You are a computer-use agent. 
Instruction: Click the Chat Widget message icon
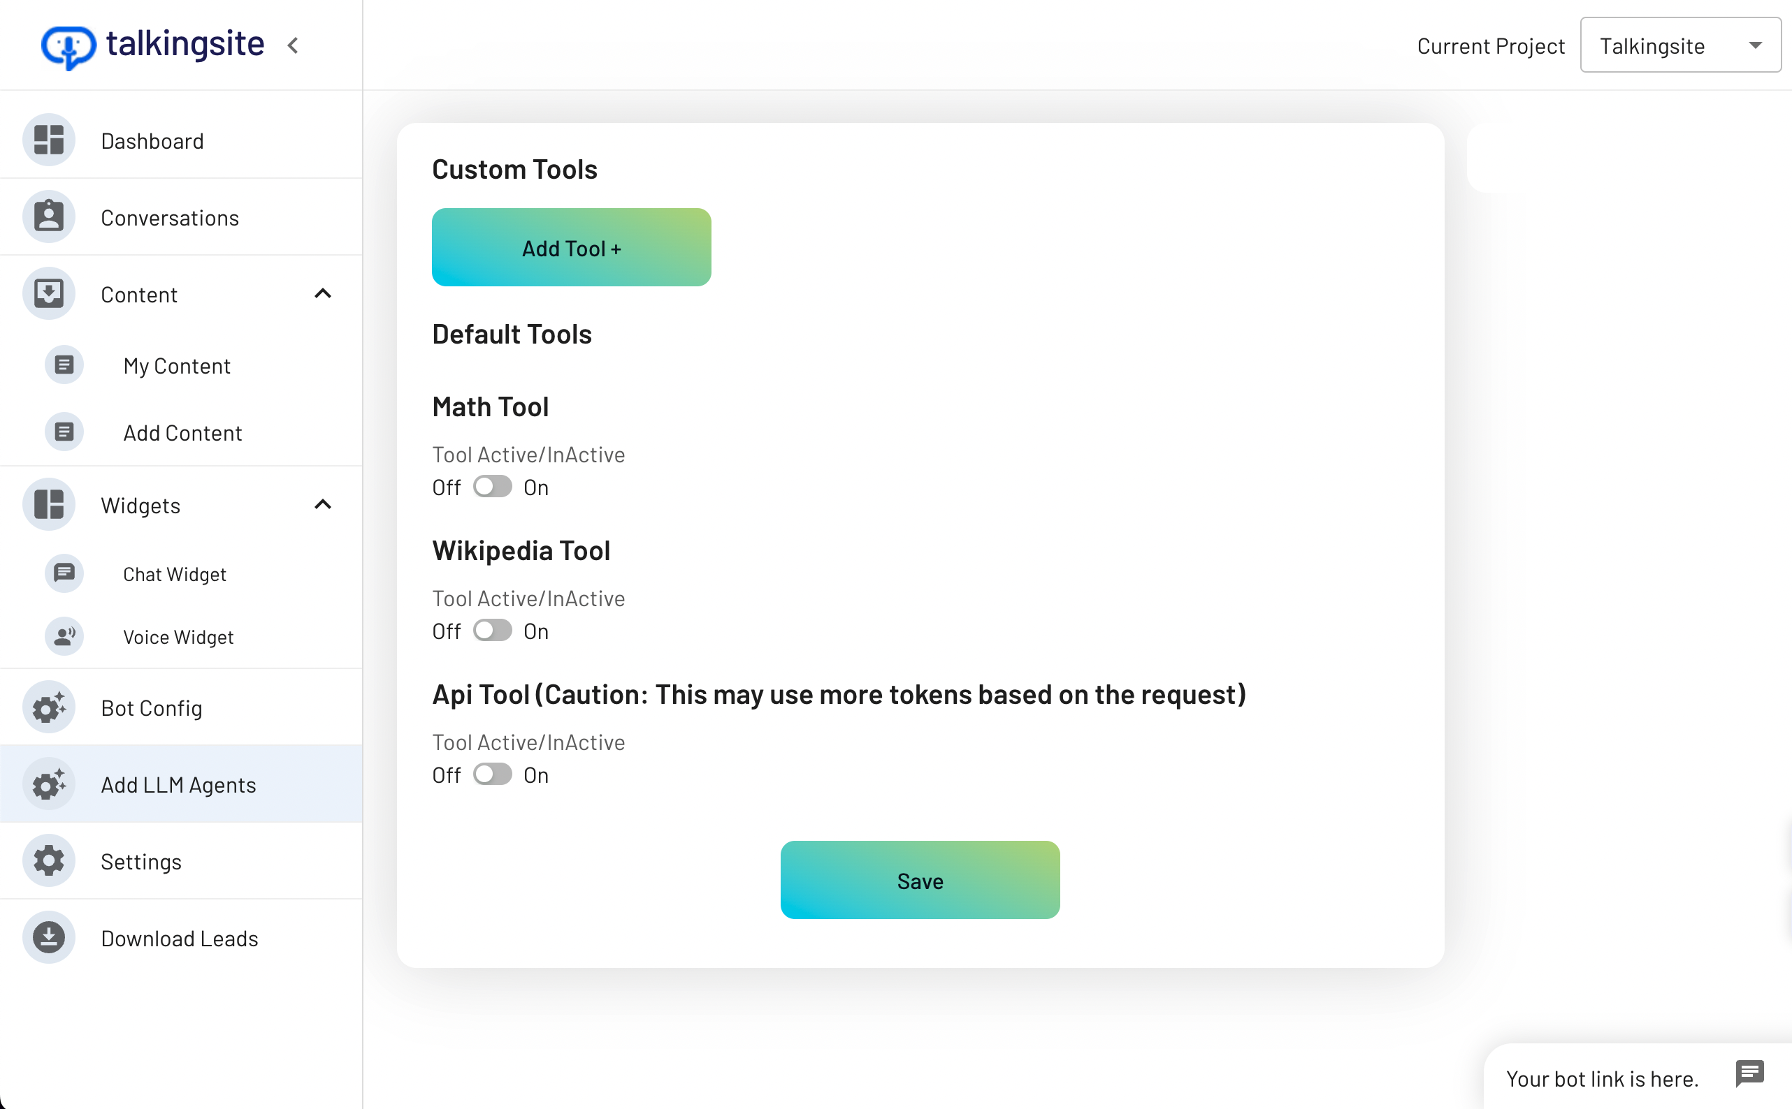(x=64, y=573)
